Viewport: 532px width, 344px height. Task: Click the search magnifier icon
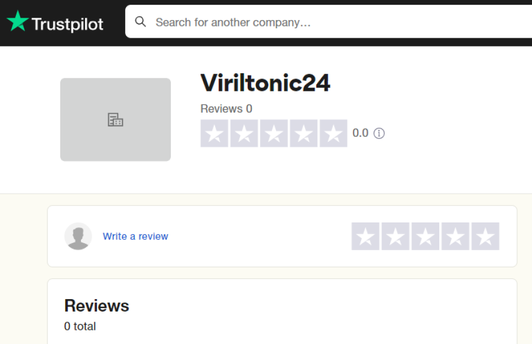tap(141, 22)
